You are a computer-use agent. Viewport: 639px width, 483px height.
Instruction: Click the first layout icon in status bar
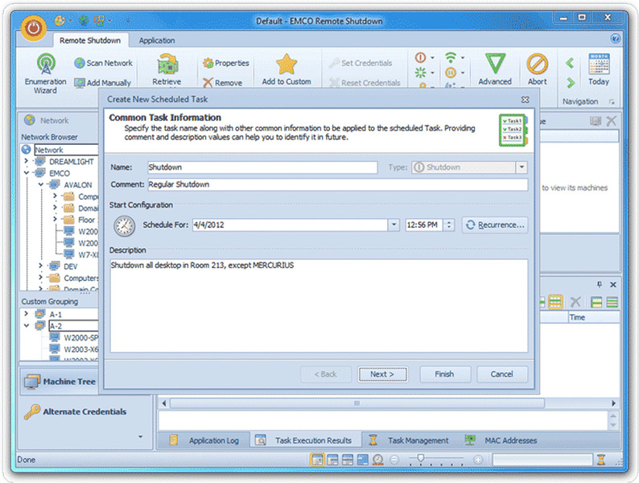pyautogui.click(x=317, y=460)
